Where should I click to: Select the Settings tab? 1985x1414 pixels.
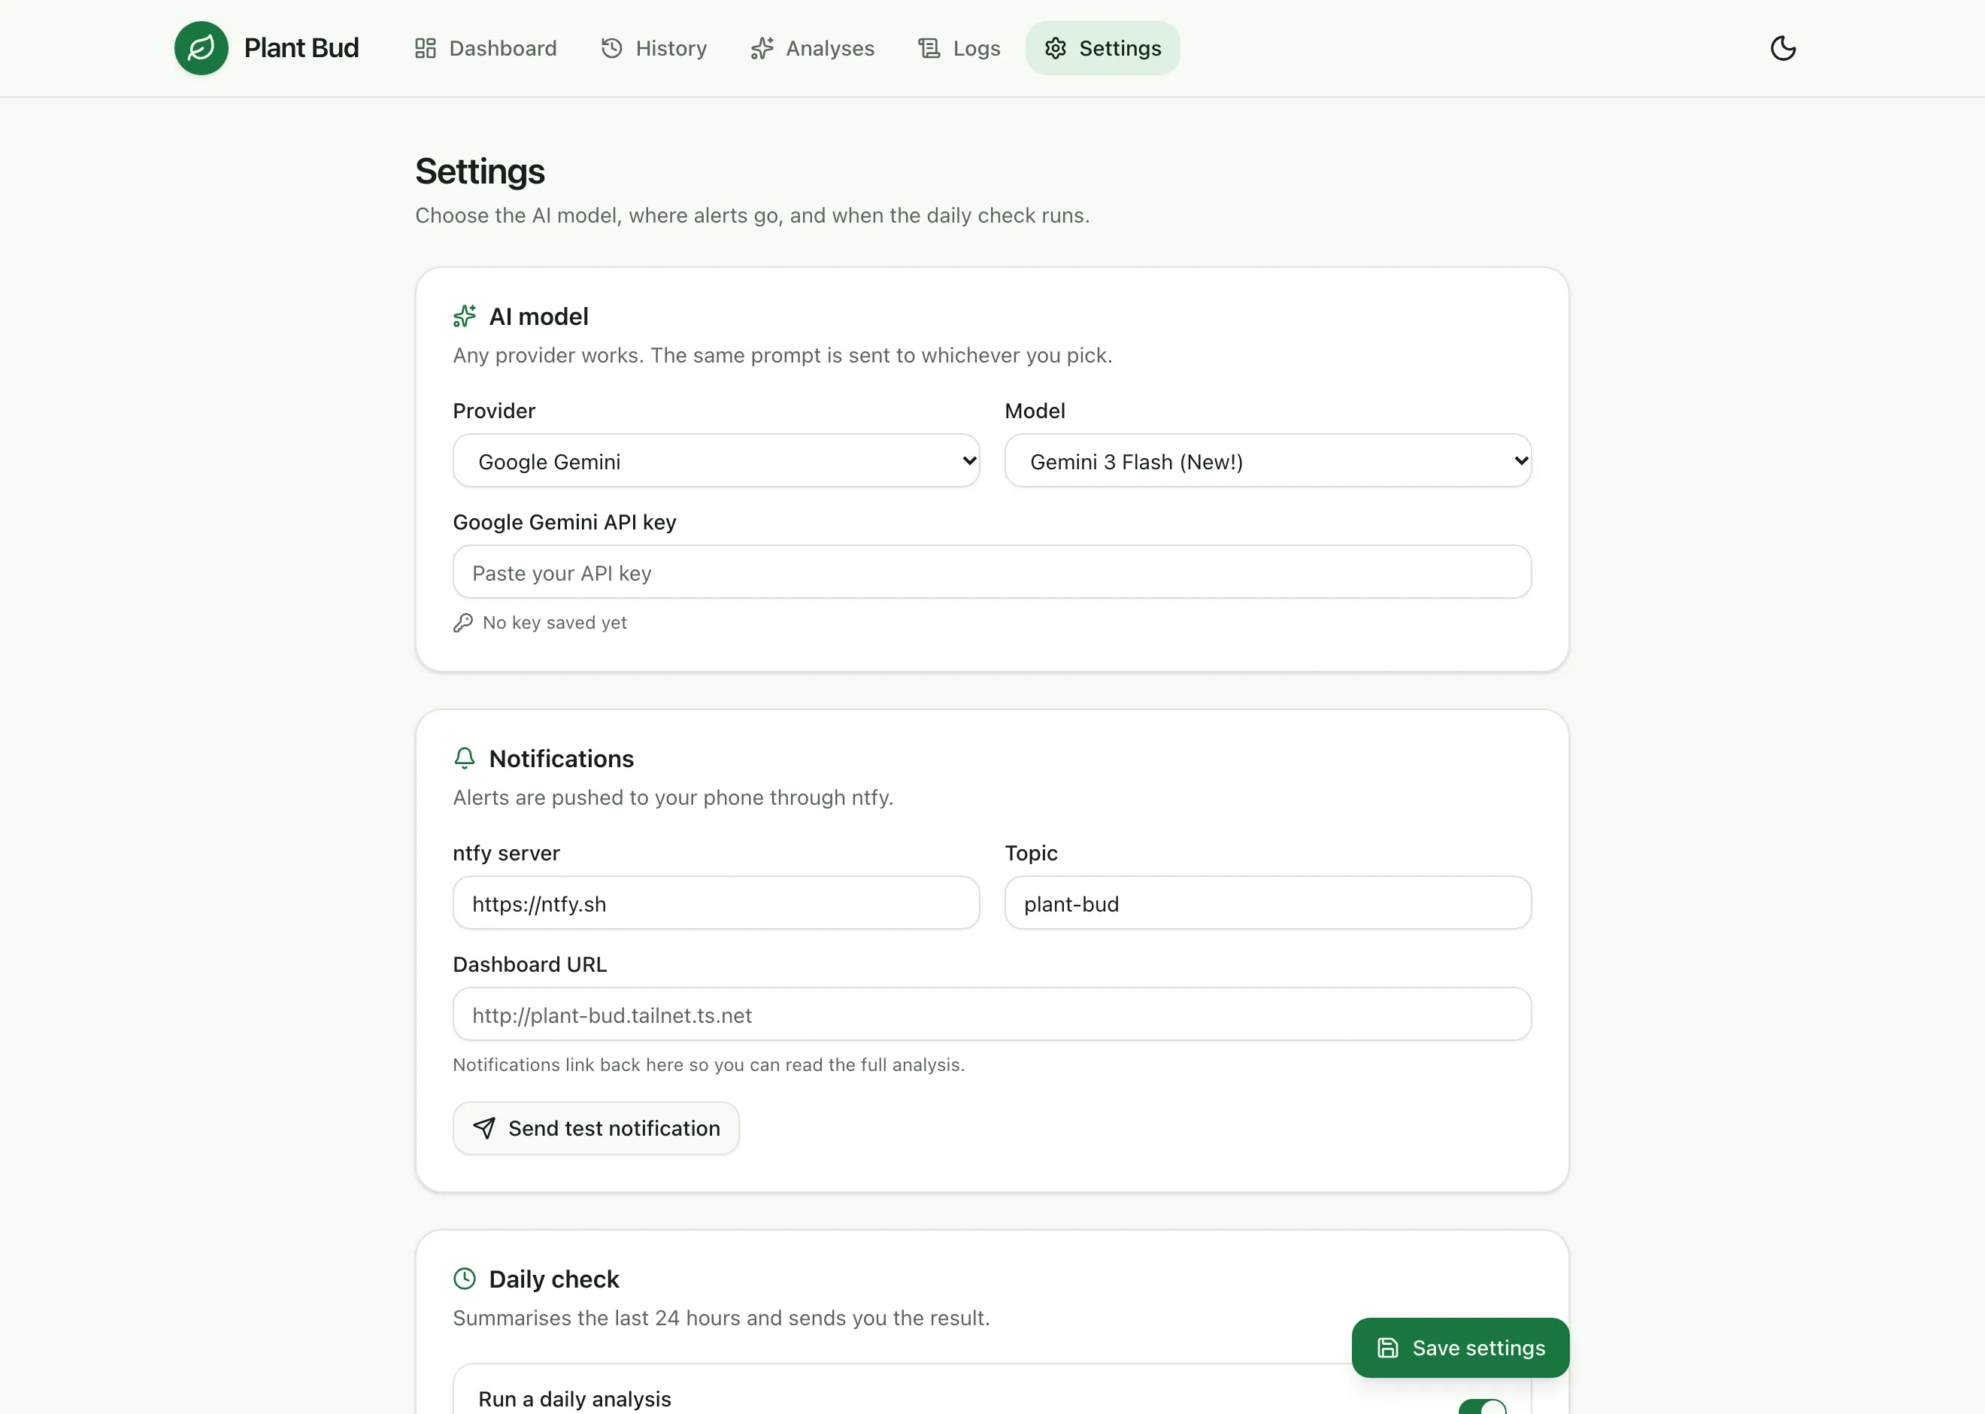(x=1102, y=48)
